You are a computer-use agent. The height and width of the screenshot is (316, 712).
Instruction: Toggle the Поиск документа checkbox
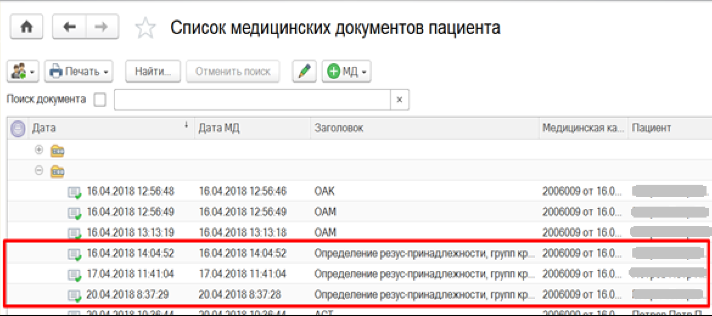tap(100, 100)
